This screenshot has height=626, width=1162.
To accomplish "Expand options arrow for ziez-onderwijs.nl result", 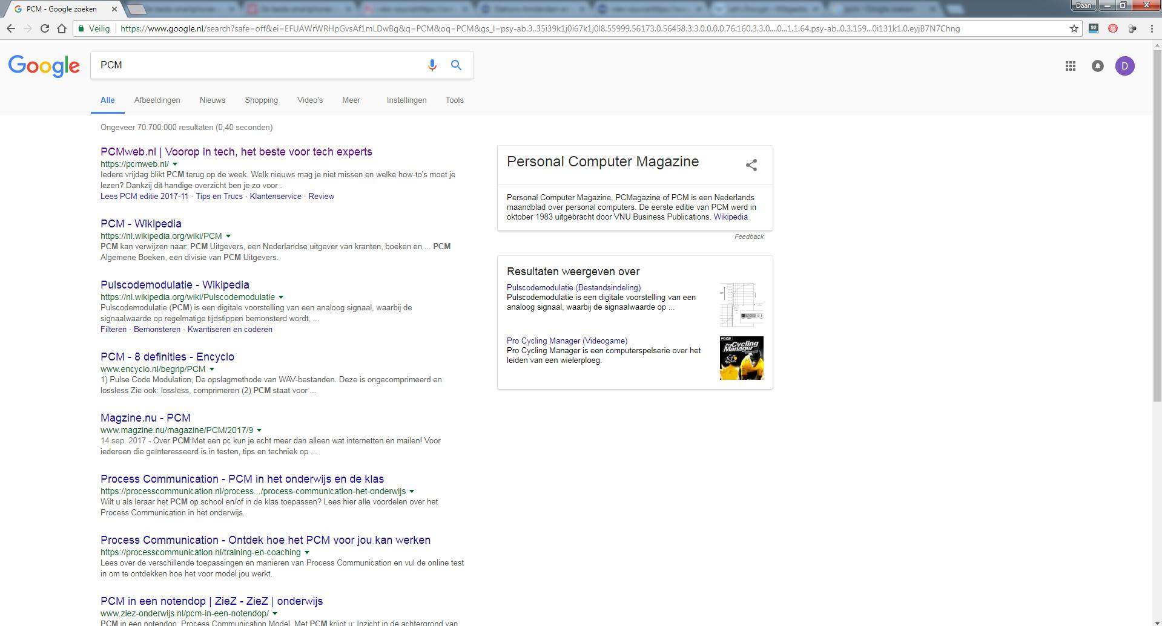I will pyautogui.click(x=275, y=613).
